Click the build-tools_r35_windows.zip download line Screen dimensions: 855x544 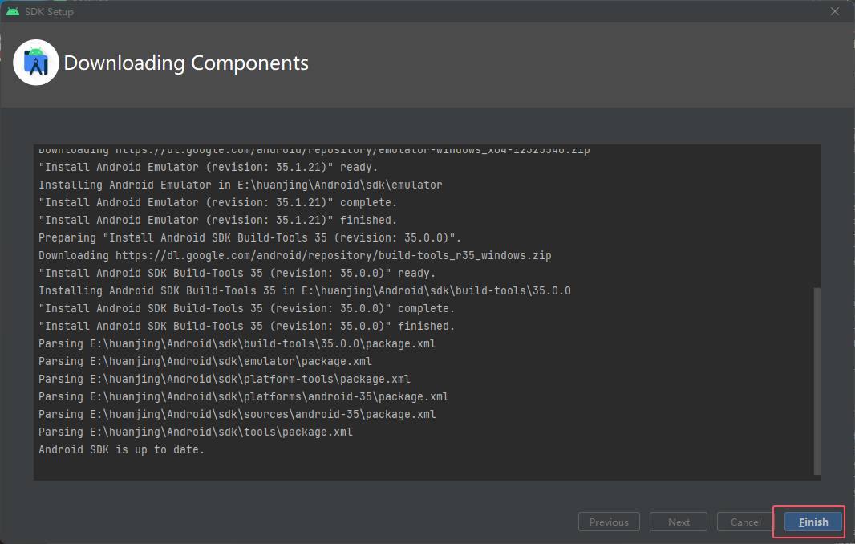[295, 255]
